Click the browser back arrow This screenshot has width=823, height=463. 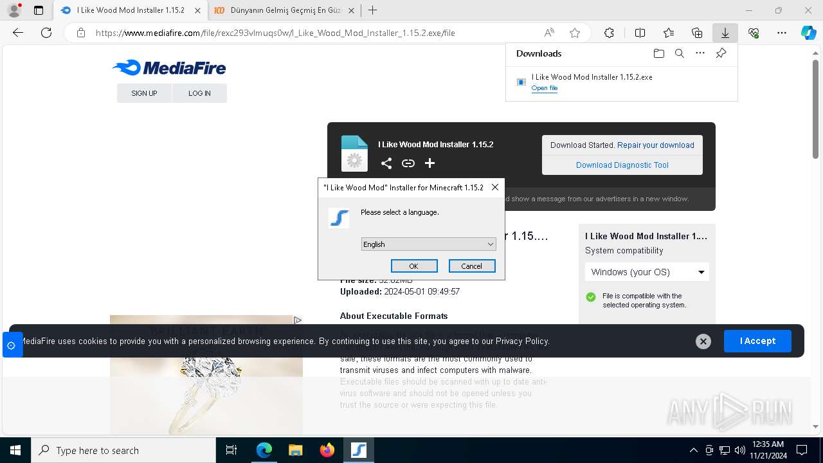[18, 33]
